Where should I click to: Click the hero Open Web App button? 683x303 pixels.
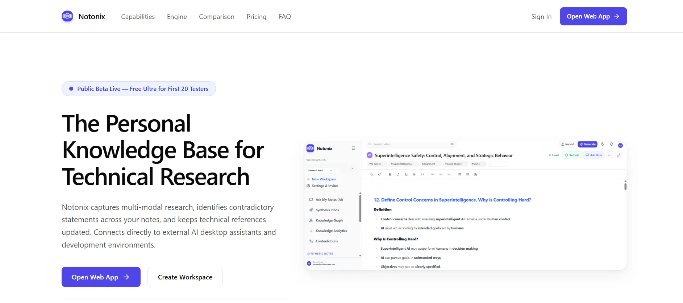click(x=101, y=277)
